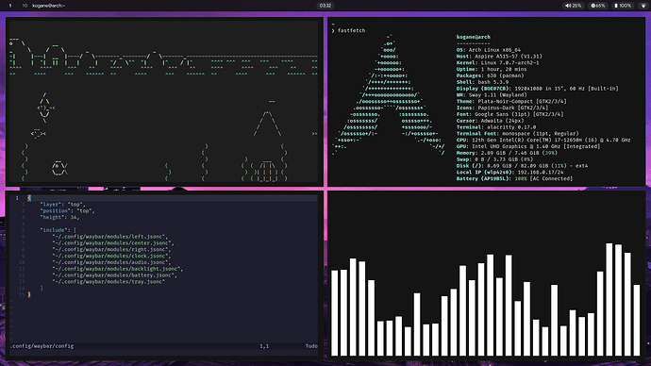
Task: Click the "layer": "top" line in editor
Action: coord(62,204)
